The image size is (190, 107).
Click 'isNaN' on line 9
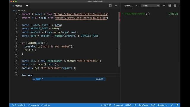pos(31,43)
